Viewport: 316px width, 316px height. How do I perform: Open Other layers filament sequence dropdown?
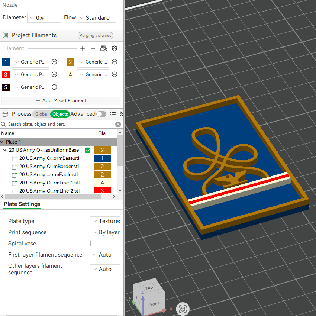coord(105,269)
